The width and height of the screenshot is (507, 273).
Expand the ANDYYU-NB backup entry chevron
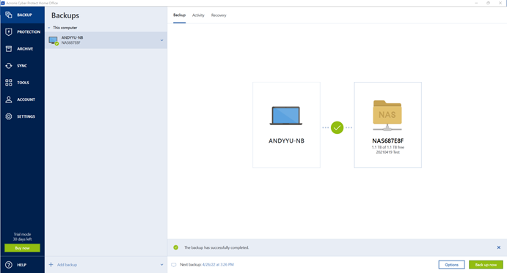[x=161, y=40]
